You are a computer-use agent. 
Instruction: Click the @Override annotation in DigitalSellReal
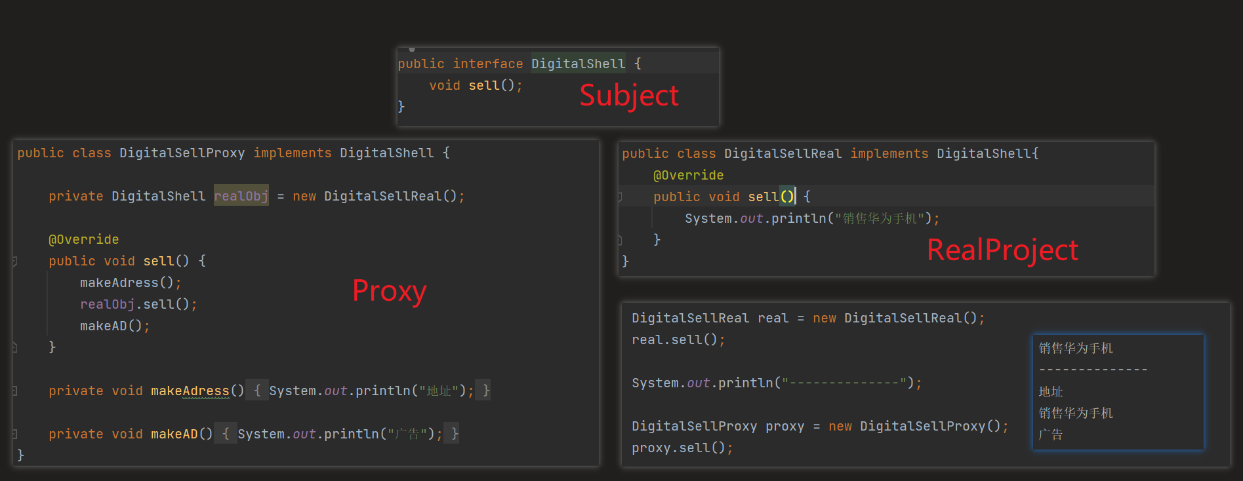pos(689,175)
